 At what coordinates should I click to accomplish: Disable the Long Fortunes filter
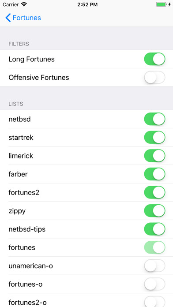click(x=154, y=59)
